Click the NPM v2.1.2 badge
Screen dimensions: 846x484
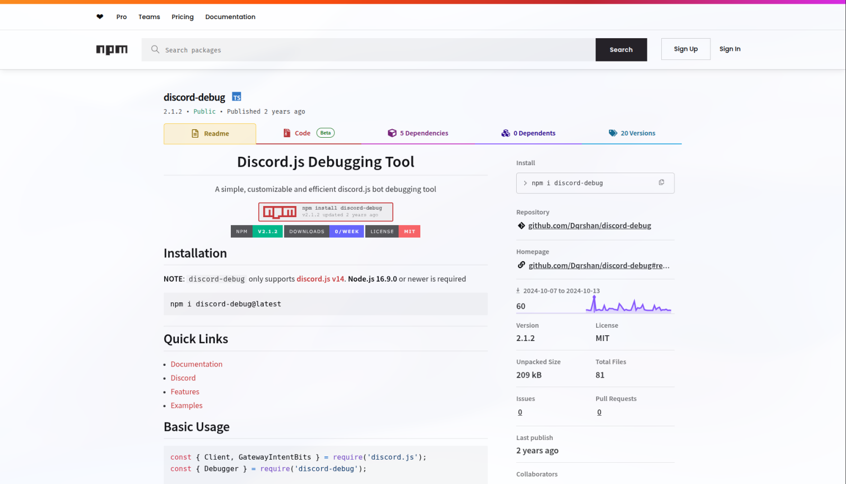coord(257,231)
